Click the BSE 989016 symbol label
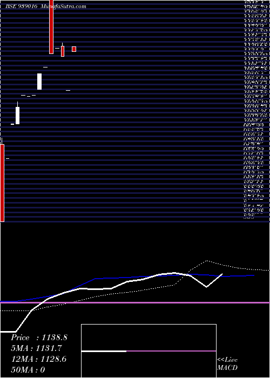Viewport: 270px width, 378px height. pyautogui.click(x=22, y=6)
